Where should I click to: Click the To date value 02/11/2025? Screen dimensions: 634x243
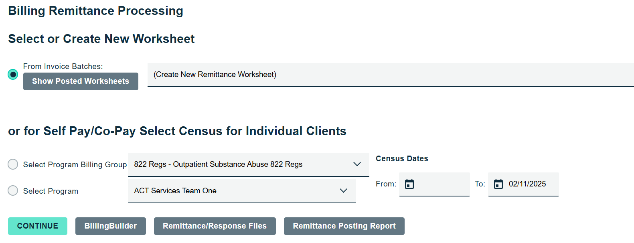tap(527, 184)
